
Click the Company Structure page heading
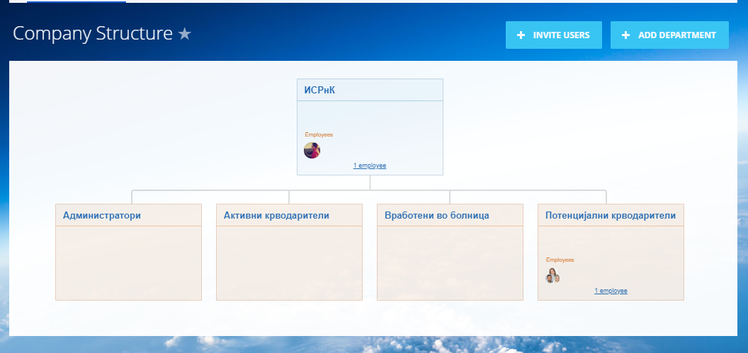click(93, 33)
